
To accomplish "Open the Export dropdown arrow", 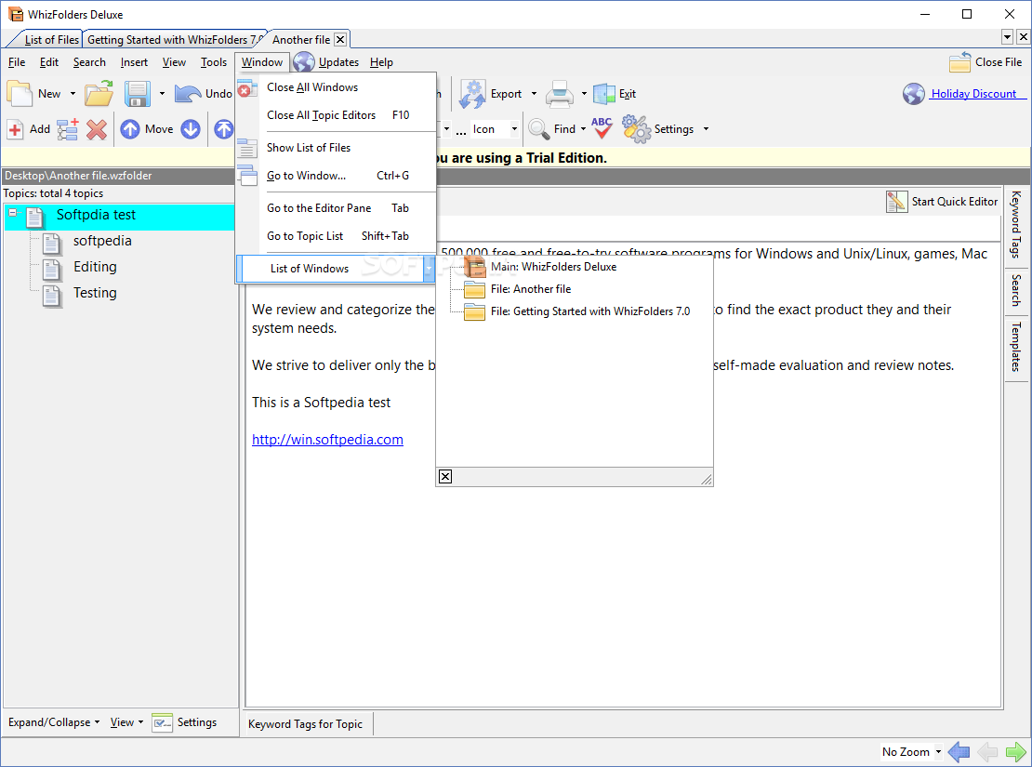I will pyautogui.click(x=534, y=94).
